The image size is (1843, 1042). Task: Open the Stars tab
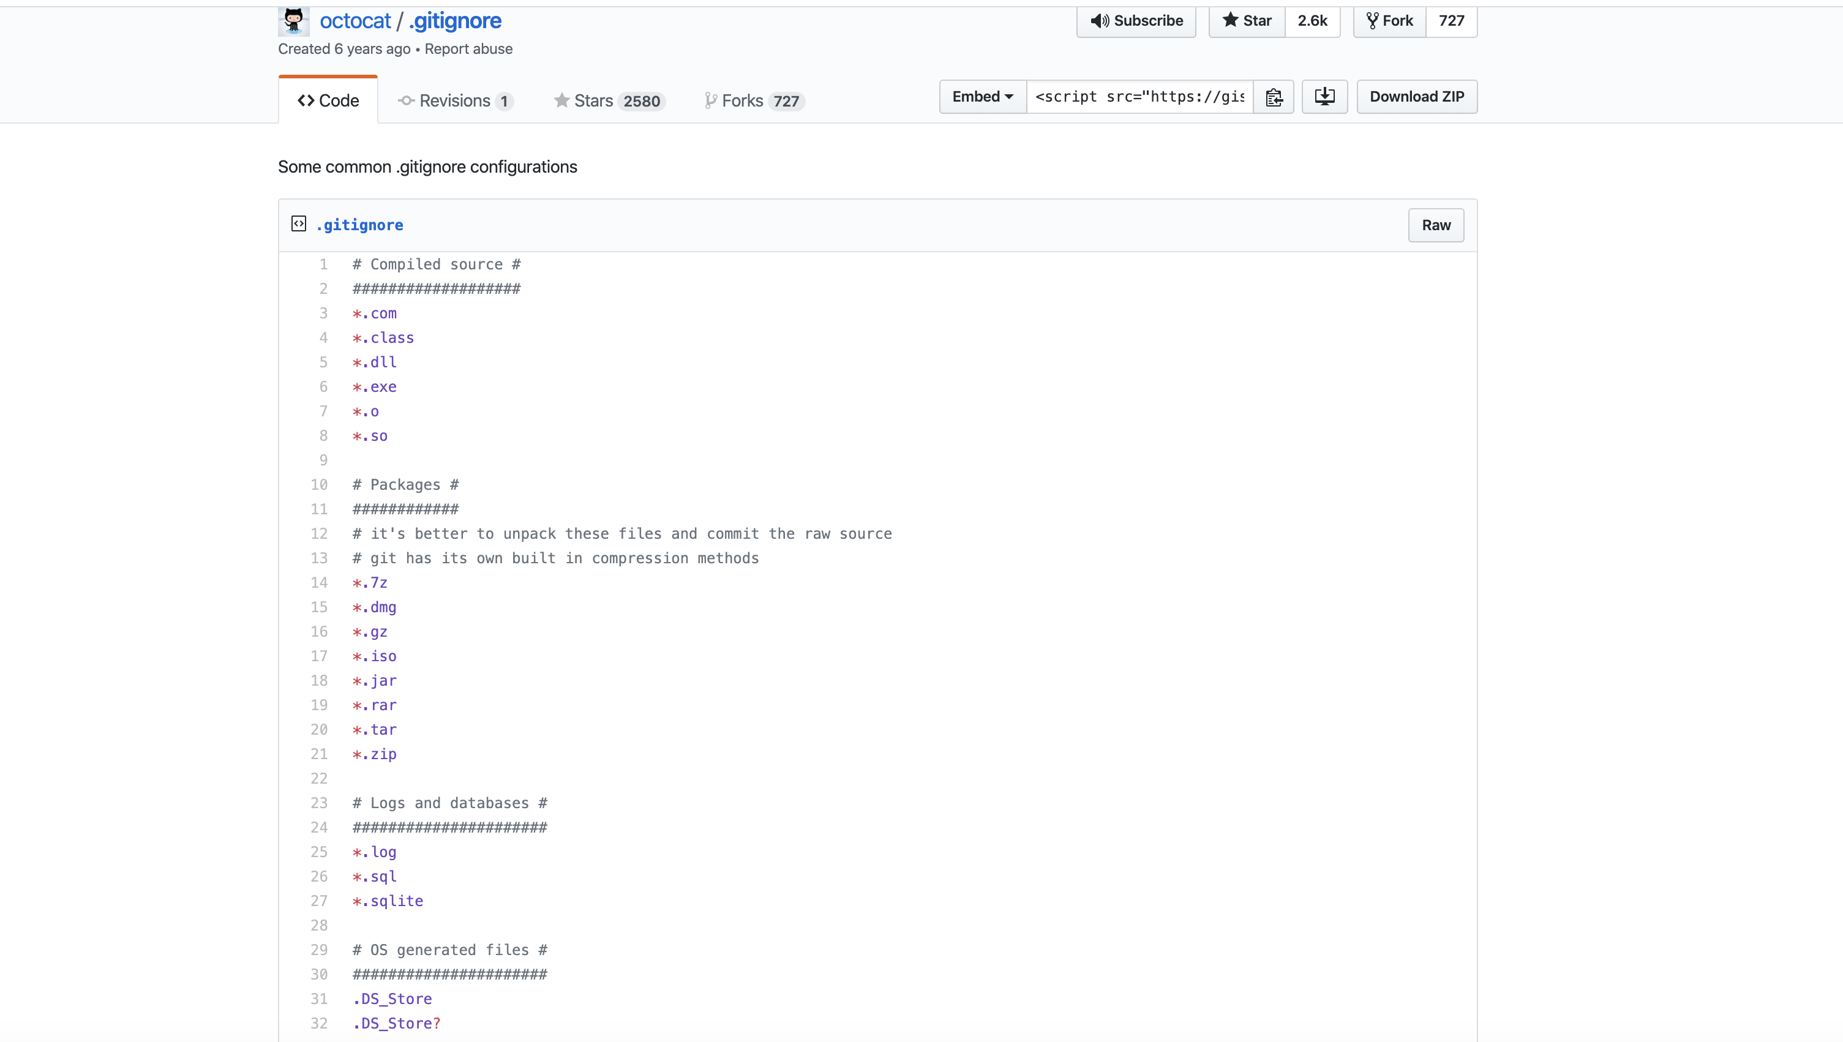point(609,101)
